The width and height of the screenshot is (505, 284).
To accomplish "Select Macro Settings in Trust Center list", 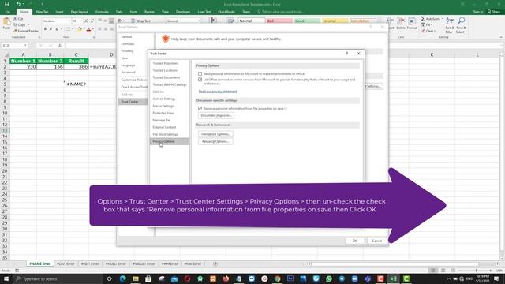I will (x=163, y=106).
